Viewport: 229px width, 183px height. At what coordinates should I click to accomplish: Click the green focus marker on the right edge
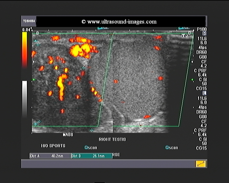pyautogui.click(x=192, y=80)
